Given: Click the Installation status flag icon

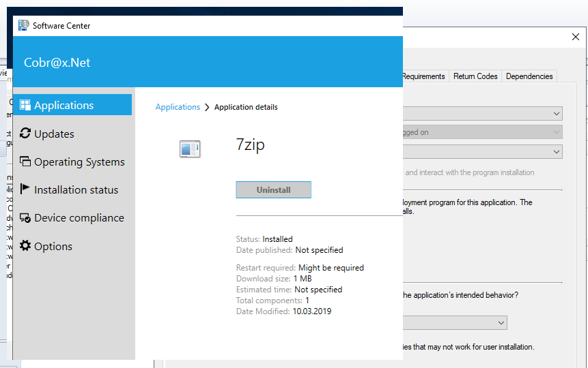Looking at the screenshot, I should click(25, 189).
